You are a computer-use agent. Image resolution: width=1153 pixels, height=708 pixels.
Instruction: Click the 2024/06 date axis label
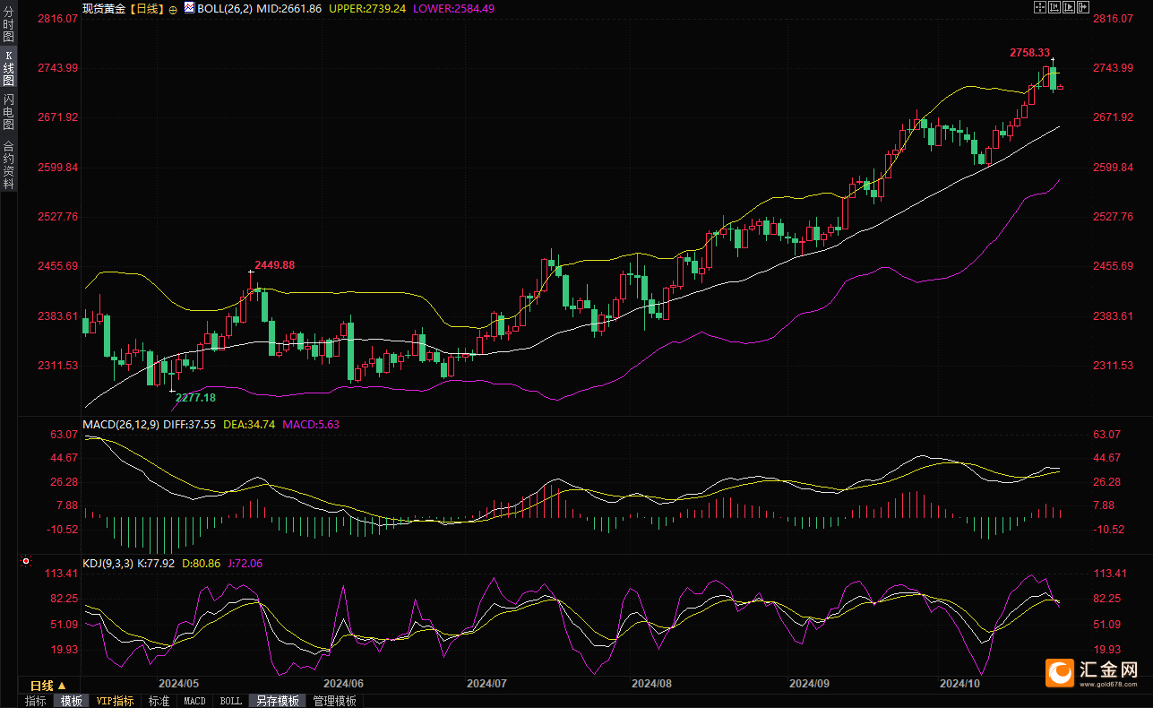pyautogui.click(x=344, y=684)
